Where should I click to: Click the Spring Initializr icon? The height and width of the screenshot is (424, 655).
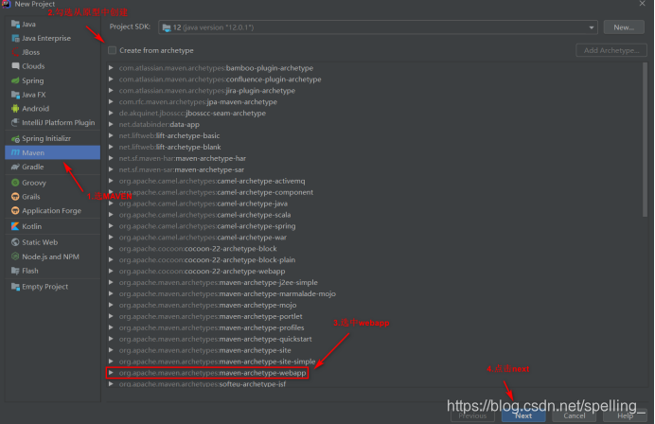[x=15, y=139]
